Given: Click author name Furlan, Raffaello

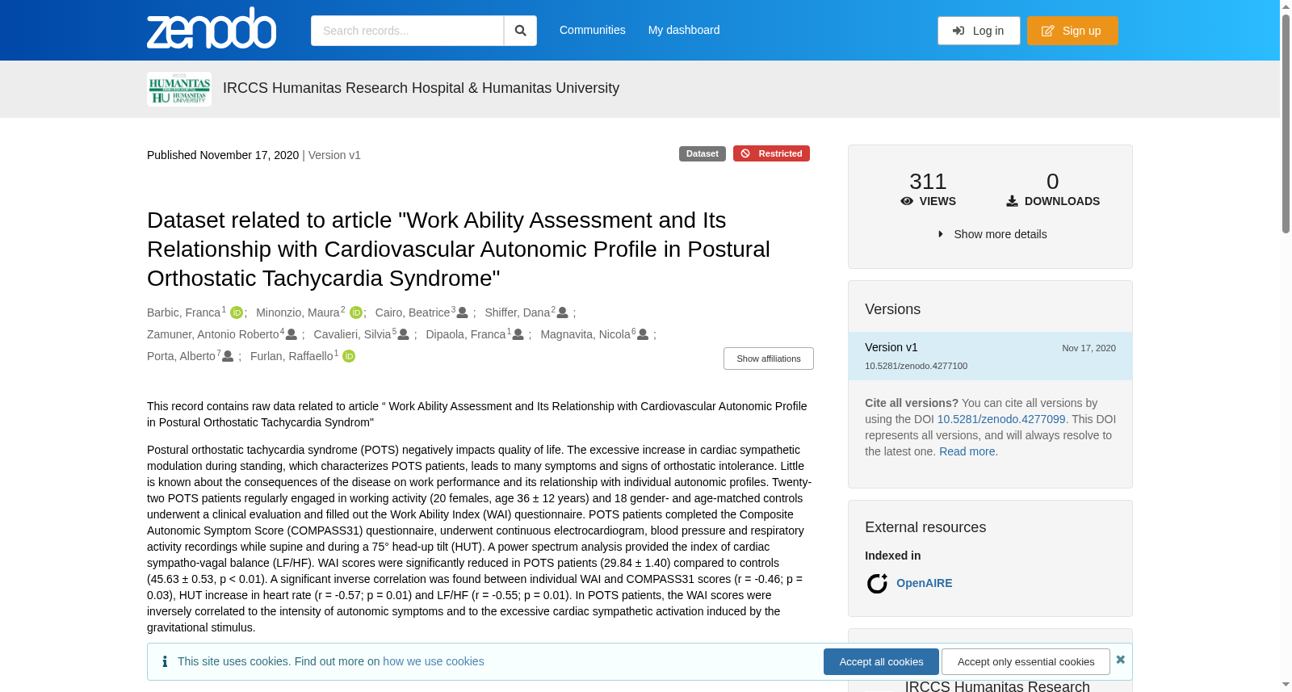Looking at the screenshot, I should point(292,356).
